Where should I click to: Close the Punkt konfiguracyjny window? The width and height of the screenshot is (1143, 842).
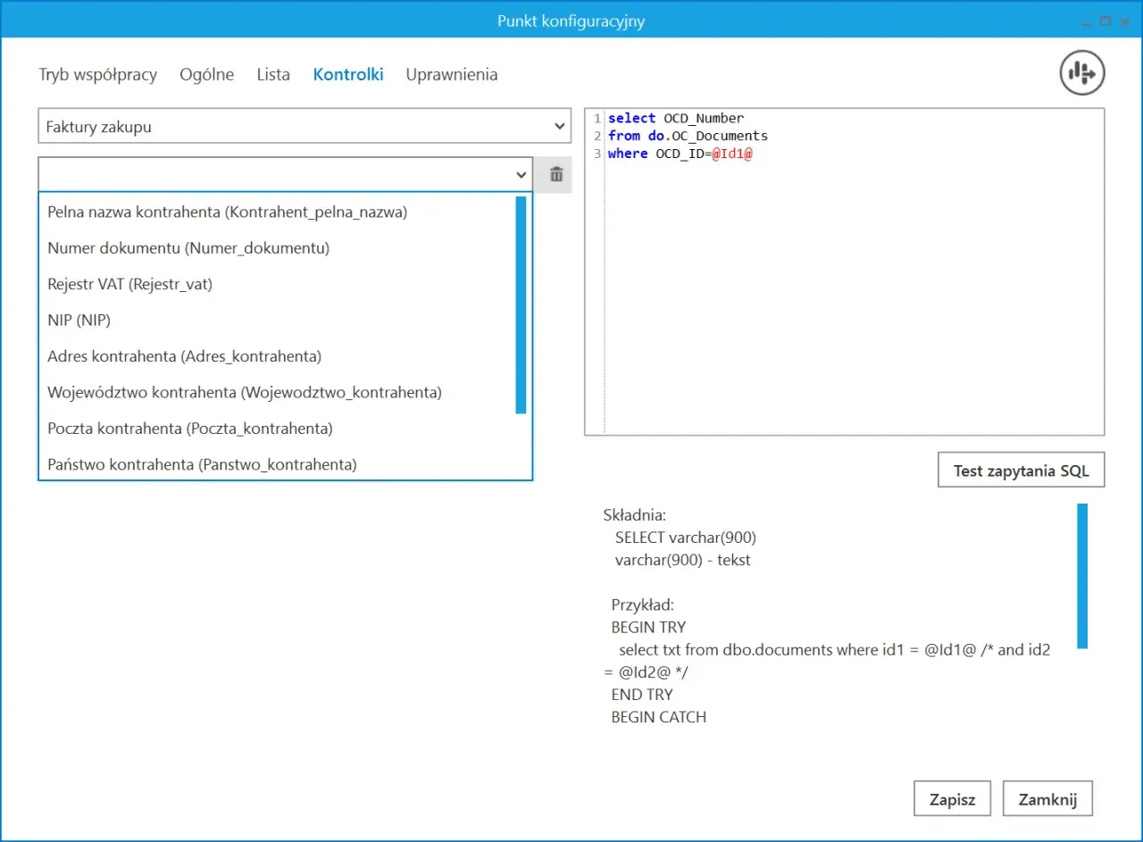pyautogui.click(x=1125, y=21)
